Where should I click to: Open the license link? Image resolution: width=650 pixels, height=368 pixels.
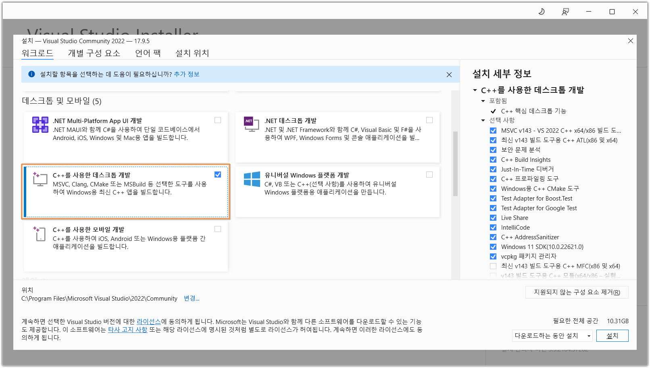[x=149, y=322]
